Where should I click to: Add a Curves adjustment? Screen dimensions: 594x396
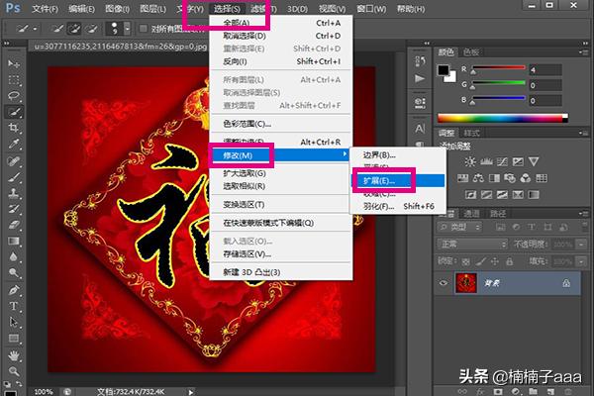coord(502,161)
